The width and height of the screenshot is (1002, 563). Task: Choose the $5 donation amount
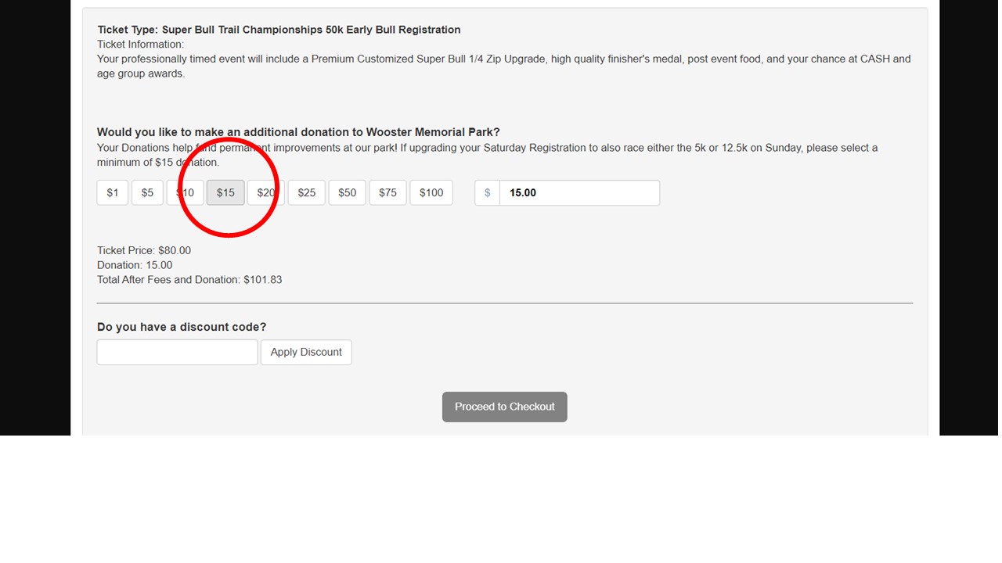pyautogui.click(x=147, y=193)
